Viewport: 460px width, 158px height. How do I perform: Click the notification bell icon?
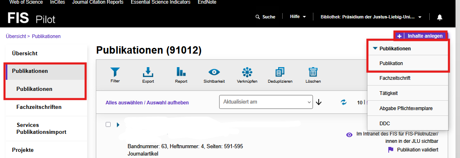pos(440,17)
